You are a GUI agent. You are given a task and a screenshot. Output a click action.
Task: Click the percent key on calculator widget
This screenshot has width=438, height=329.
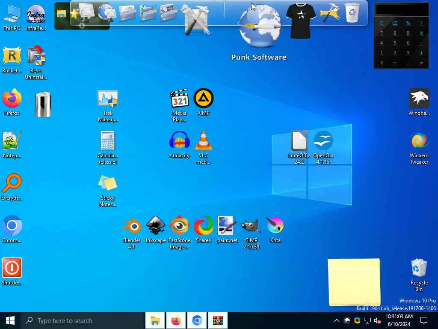click(408, 23)
